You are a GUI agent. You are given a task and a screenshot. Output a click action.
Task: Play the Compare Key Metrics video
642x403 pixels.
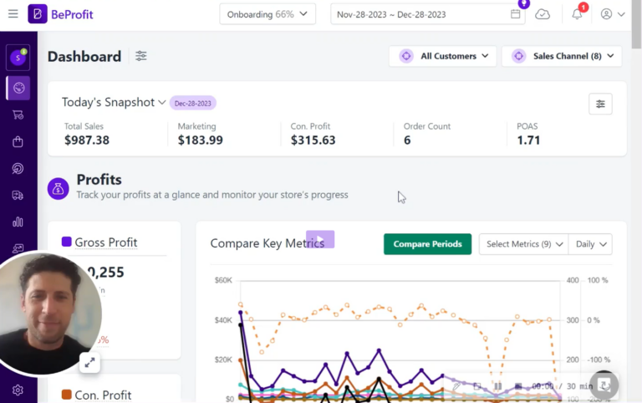tap(320, 239)
